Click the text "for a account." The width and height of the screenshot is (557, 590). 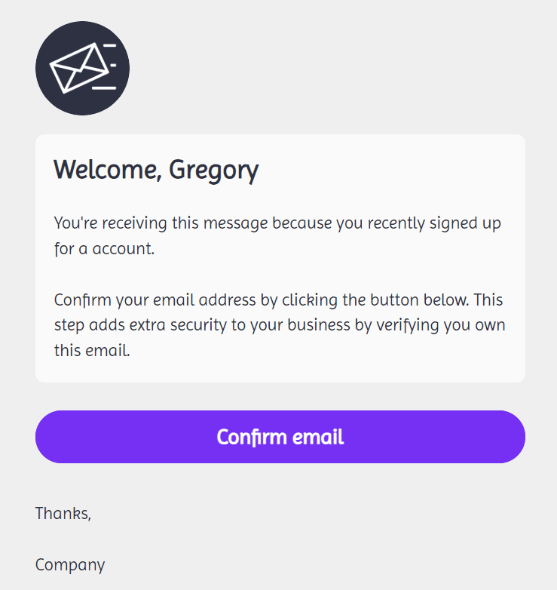(104, 249)
